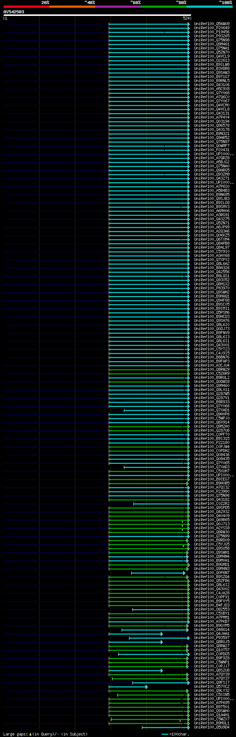The image size is (236, 737).
Task: Click hit UniRef100_B9SZQ4
Action: [x=212, y=577]
